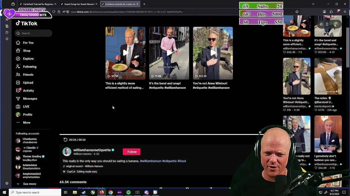
Task: Open the Windows Start menu
Action: pos(4,192)
